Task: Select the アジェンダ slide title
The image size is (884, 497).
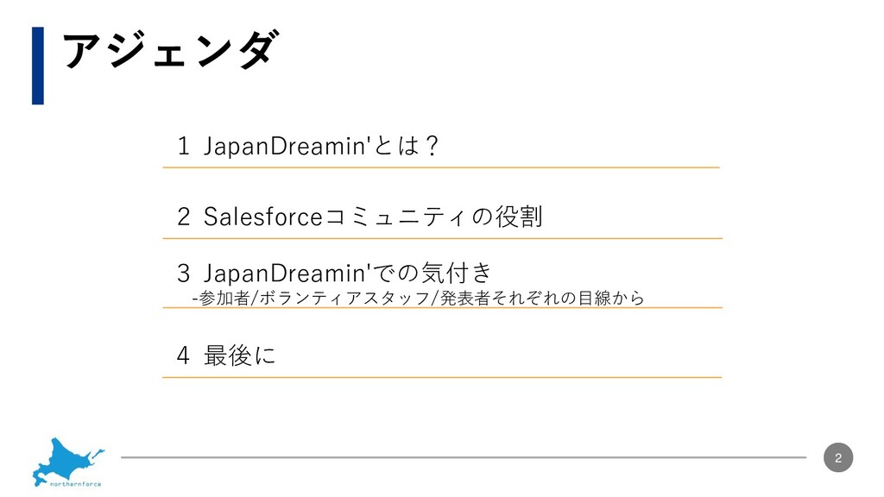Action: point(170,50)
